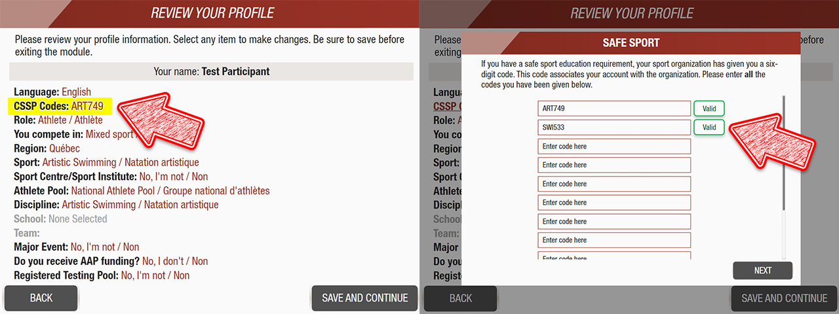The image size is (839, 314).
Task: Open the Registered Testing Pool item
Action: [x=102, y=275]
